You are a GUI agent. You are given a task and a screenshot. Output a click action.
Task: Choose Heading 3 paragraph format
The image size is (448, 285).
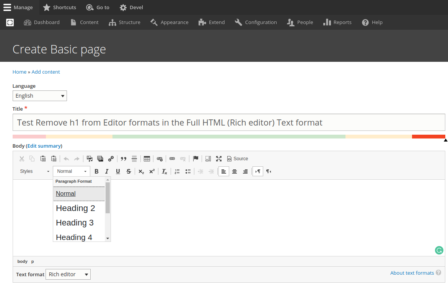pyautogui.click(x=75, y=223)
